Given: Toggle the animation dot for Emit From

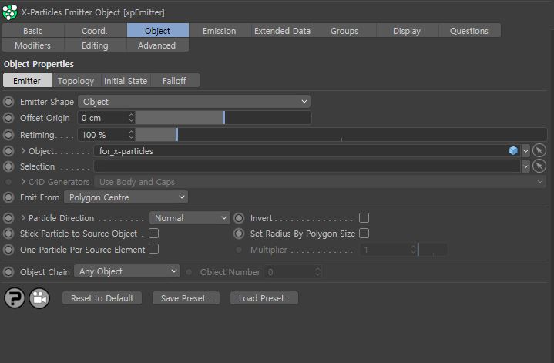Looking at the screenshot, I should click(8, 197).
